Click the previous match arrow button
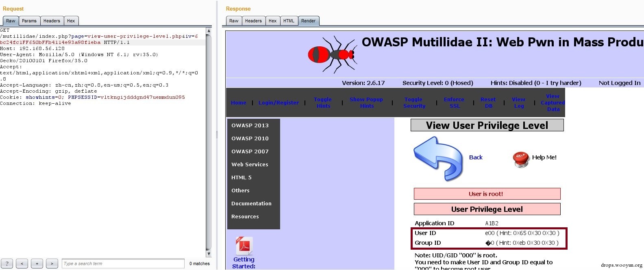 [22, 263]
